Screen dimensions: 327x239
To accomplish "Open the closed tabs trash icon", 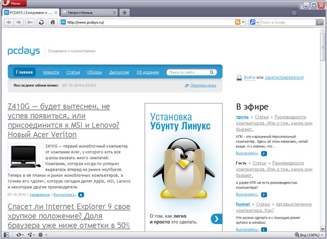I will (x=294, y=13).
